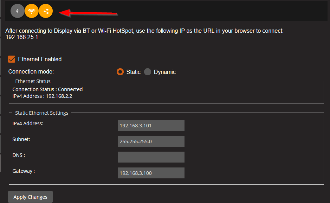Uncheck the Ethernet Enabled checkbox
This screenshot has height=203, width=330.
[12, 59]
